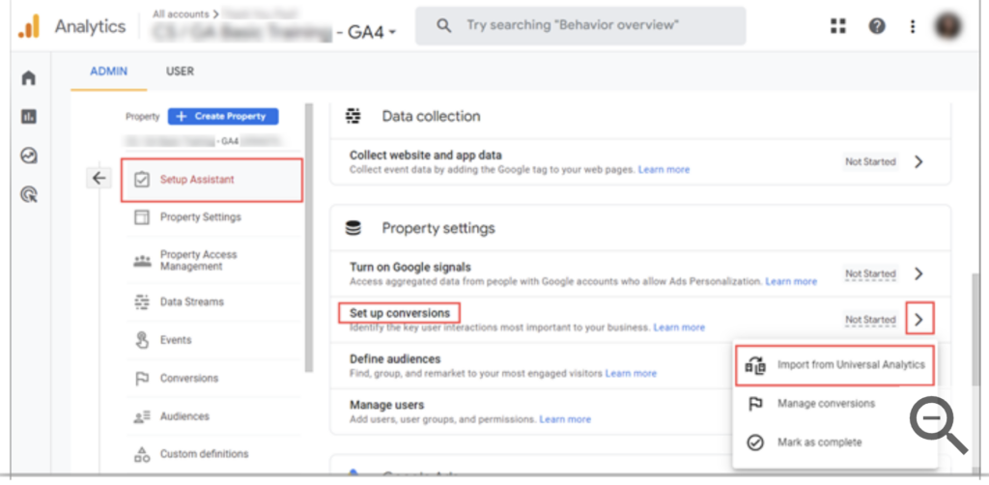The height and width of the screenshot is (485, 989).
Task: Click the back arrow beside the property column
Action: (x=99, y=178)
